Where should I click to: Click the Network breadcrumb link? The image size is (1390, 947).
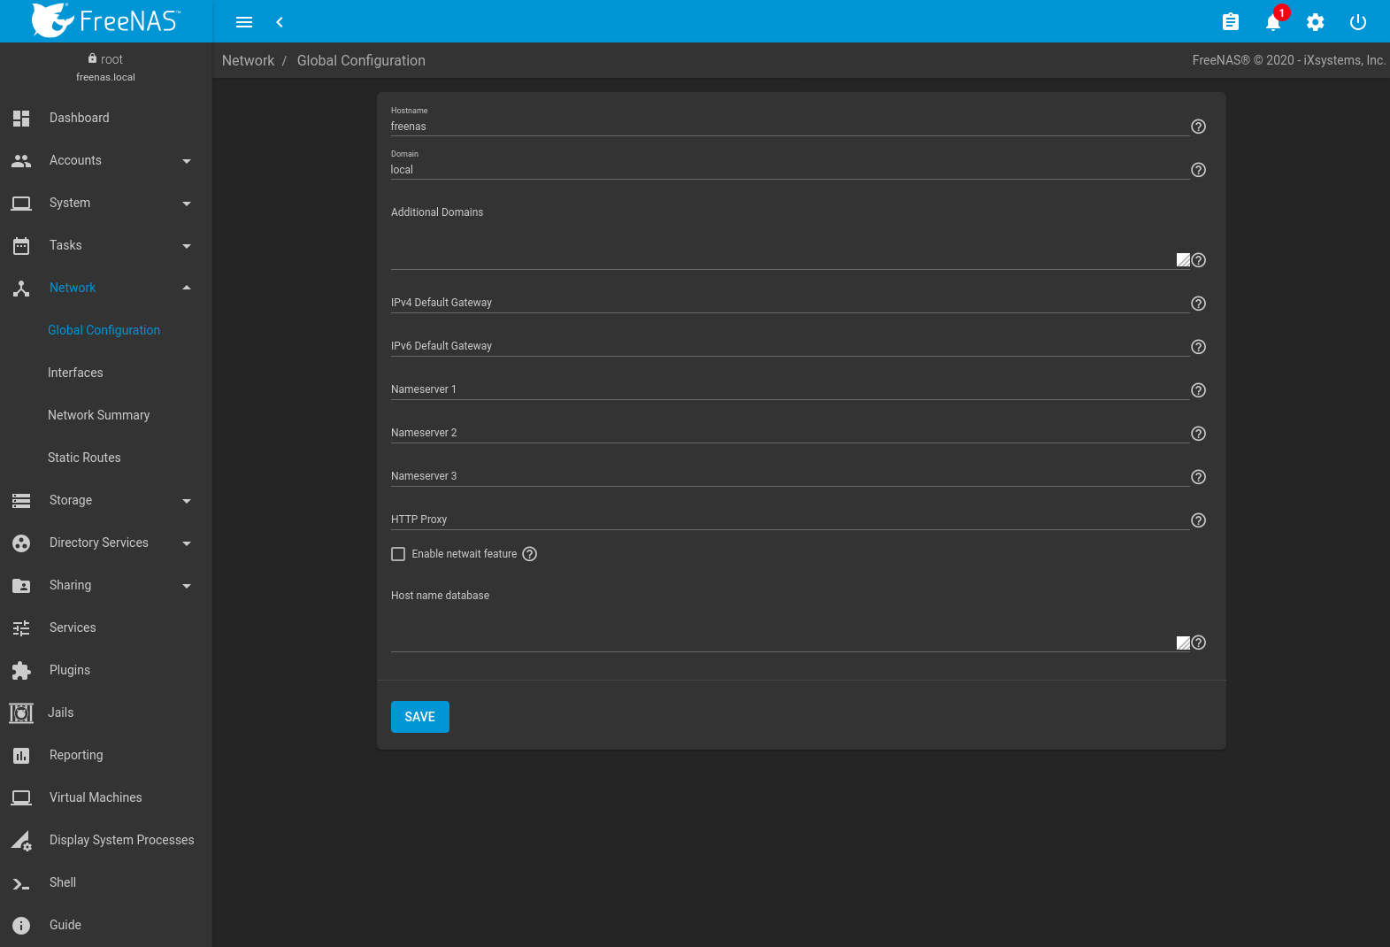click(x=248, y=61)
